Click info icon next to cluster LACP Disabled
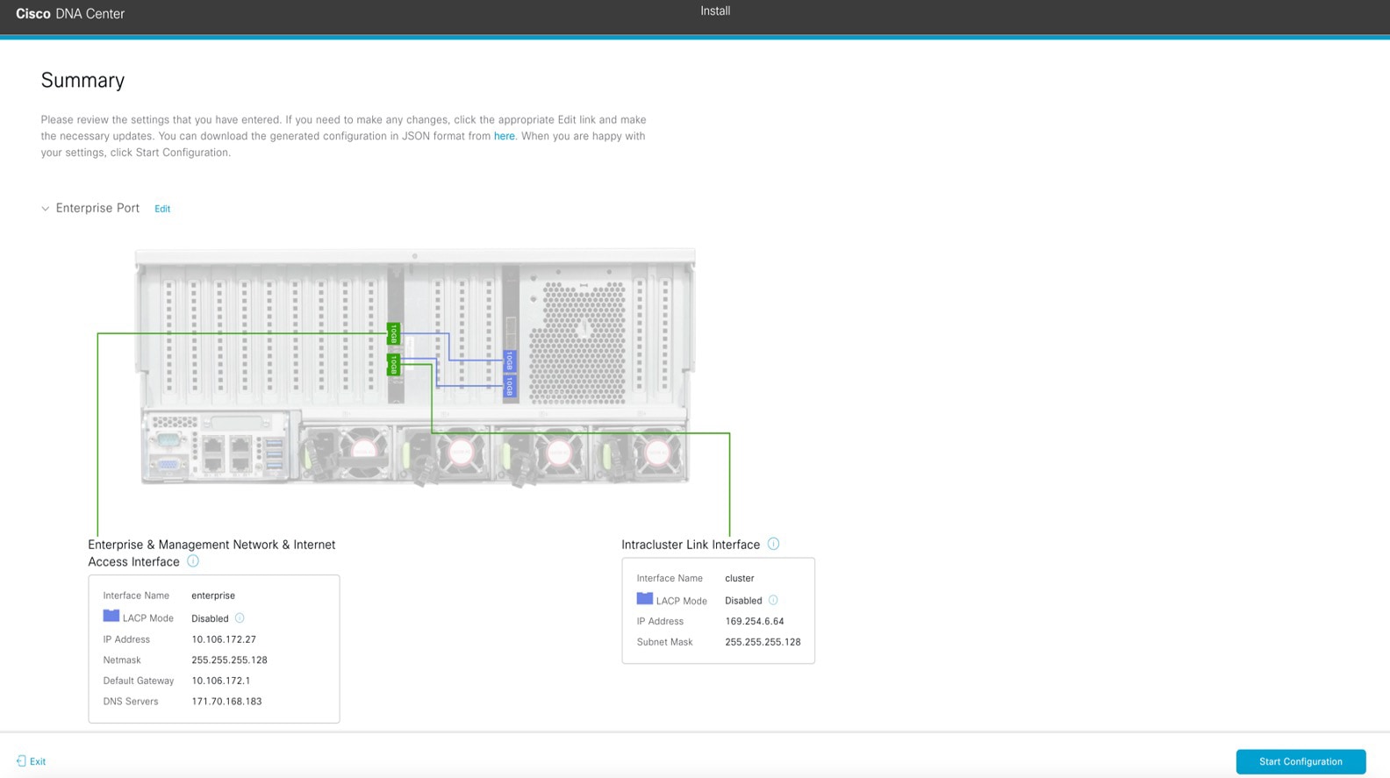Viewport: 1390px width, 778px height. pyautogui.click(x=773, y=600)
